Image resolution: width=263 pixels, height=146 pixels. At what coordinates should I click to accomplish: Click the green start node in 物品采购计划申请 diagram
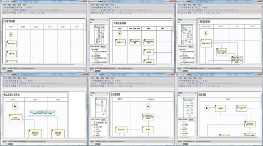[x=15, y=106]
